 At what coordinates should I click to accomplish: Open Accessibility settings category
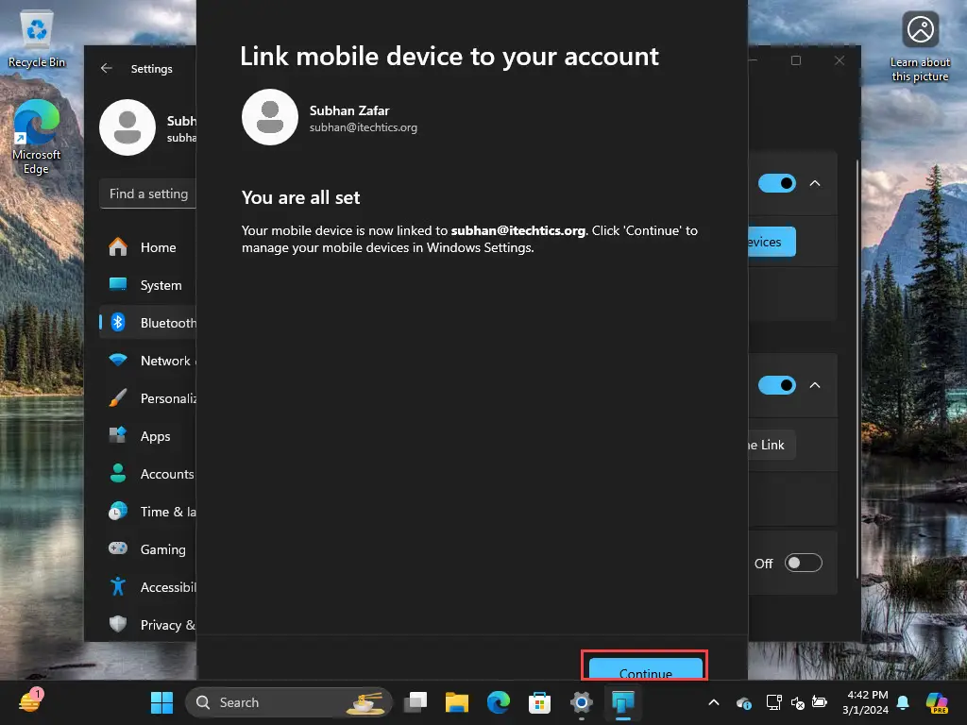point(148,587)
